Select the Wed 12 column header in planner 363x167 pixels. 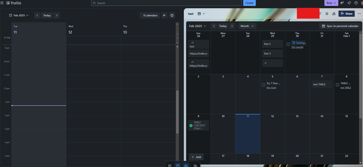[93, 29]
